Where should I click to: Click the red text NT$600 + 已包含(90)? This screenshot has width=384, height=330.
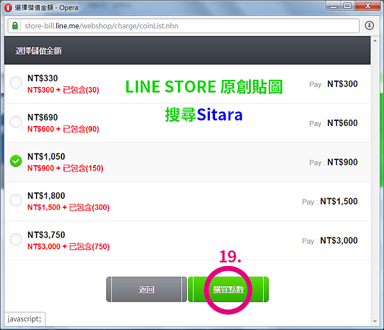[x=63, y=129]
